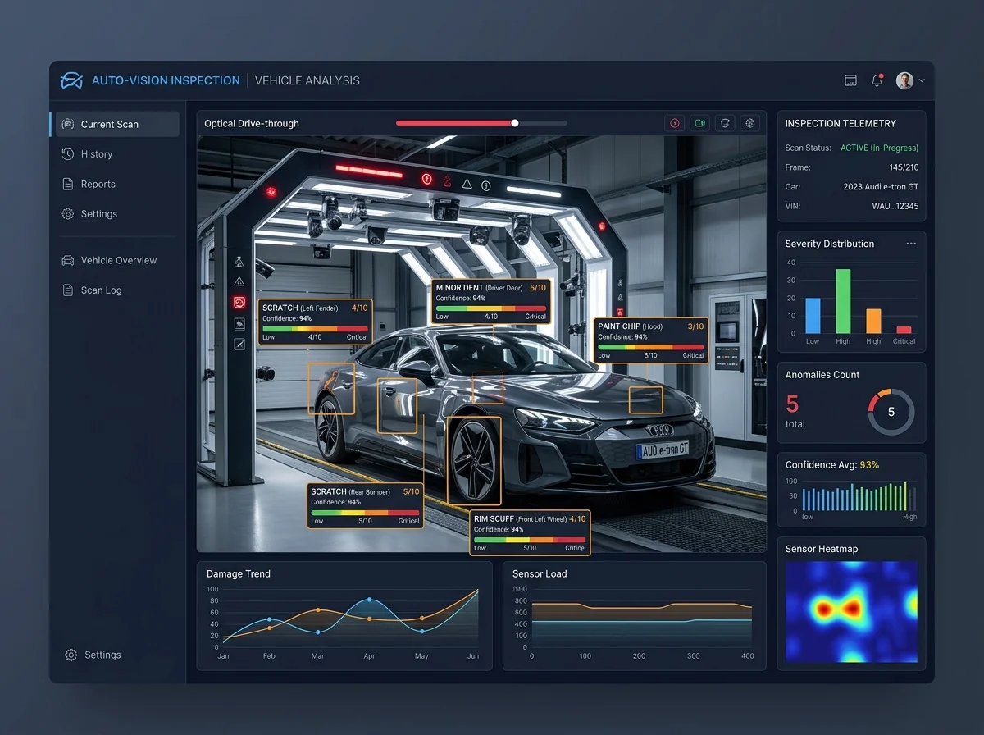
Task: Click the user profile avatar
Action: 904,80
